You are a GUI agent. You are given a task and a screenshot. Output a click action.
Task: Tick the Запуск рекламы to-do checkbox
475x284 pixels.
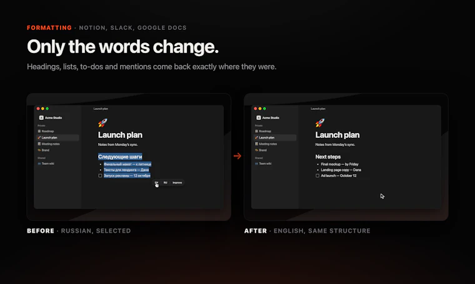pyautogui.click(x=100, y=175)
